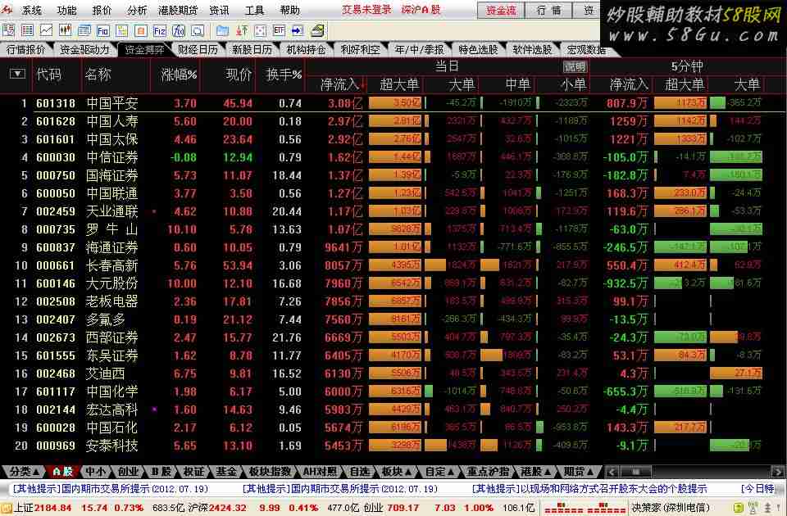Click the horizontal scrollbar right arrow
Image resolution: width=787 pixels, height=516 pixels.
[777, 472]
